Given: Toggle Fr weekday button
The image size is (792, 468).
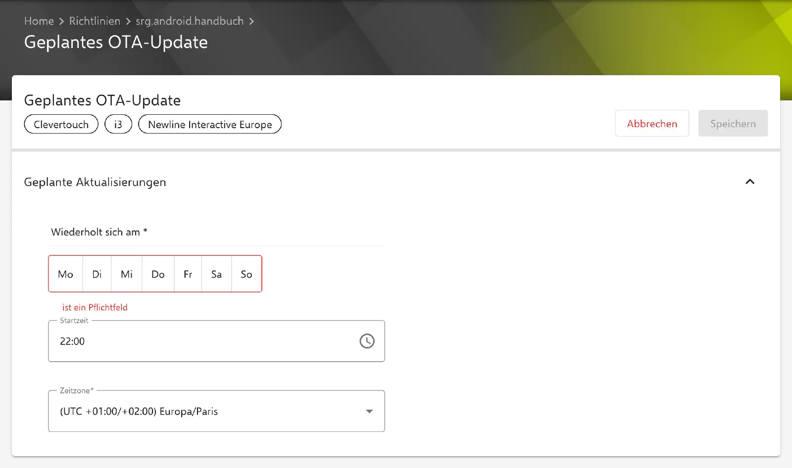Looking at the screenshot, I should pos(188,274).
